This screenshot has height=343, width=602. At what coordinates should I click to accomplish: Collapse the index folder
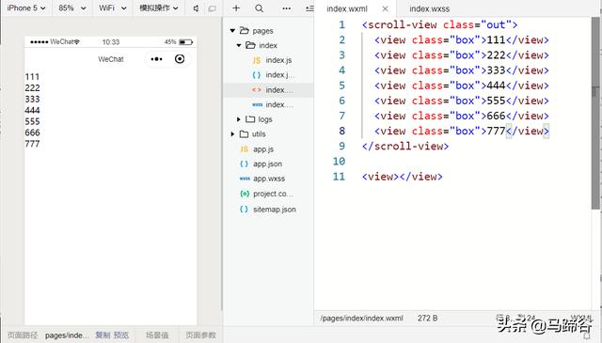[x=238, y=45]
